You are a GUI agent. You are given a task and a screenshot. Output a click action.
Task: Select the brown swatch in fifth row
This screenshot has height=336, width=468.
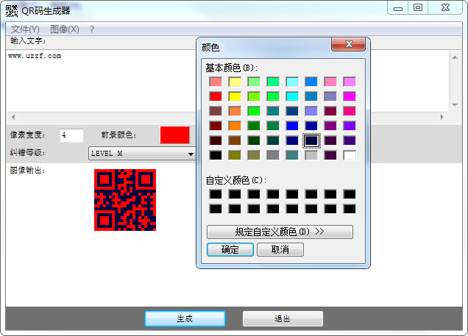(x=235, y=140)
